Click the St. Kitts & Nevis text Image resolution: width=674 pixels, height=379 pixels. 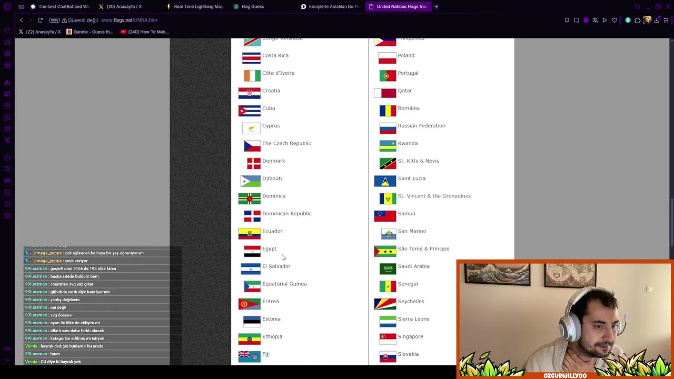coord(418,161)
